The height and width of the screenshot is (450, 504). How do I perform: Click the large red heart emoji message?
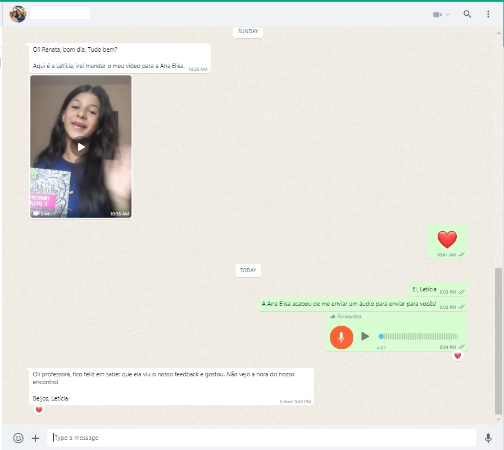click(447, 239)
